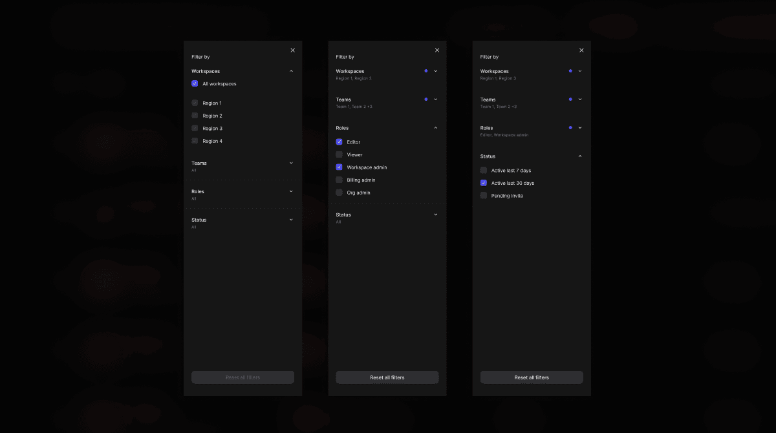The width and height of the screenshot is (776, 433).
Task: Expand Teams in the Roles-expanded panel
Action: tap(435, 100)
